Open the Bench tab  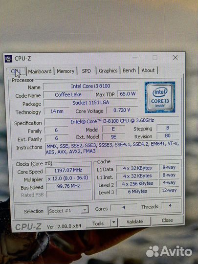point(129,70)
